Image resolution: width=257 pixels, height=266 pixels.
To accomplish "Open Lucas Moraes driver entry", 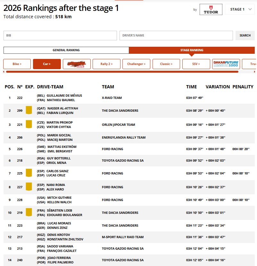I will (59, 223).
